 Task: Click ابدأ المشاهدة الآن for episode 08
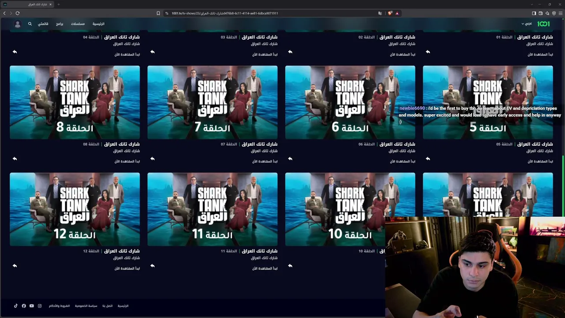pos(127,161)
